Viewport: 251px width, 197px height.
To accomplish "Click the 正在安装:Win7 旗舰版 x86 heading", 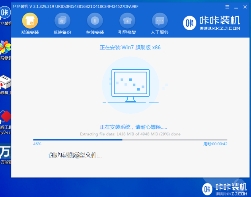I will (130, 48).
